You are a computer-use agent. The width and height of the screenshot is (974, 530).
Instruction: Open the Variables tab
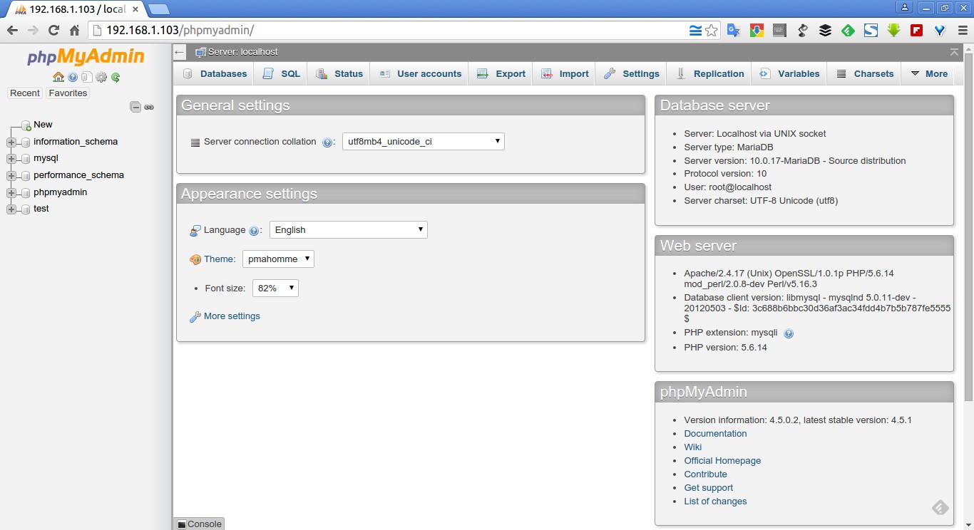point(789,73)
